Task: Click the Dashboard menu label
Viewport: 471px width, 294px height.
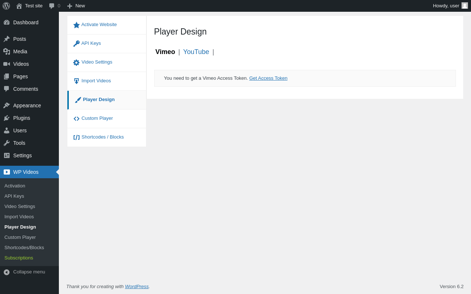Action: (x=26, y=22)
